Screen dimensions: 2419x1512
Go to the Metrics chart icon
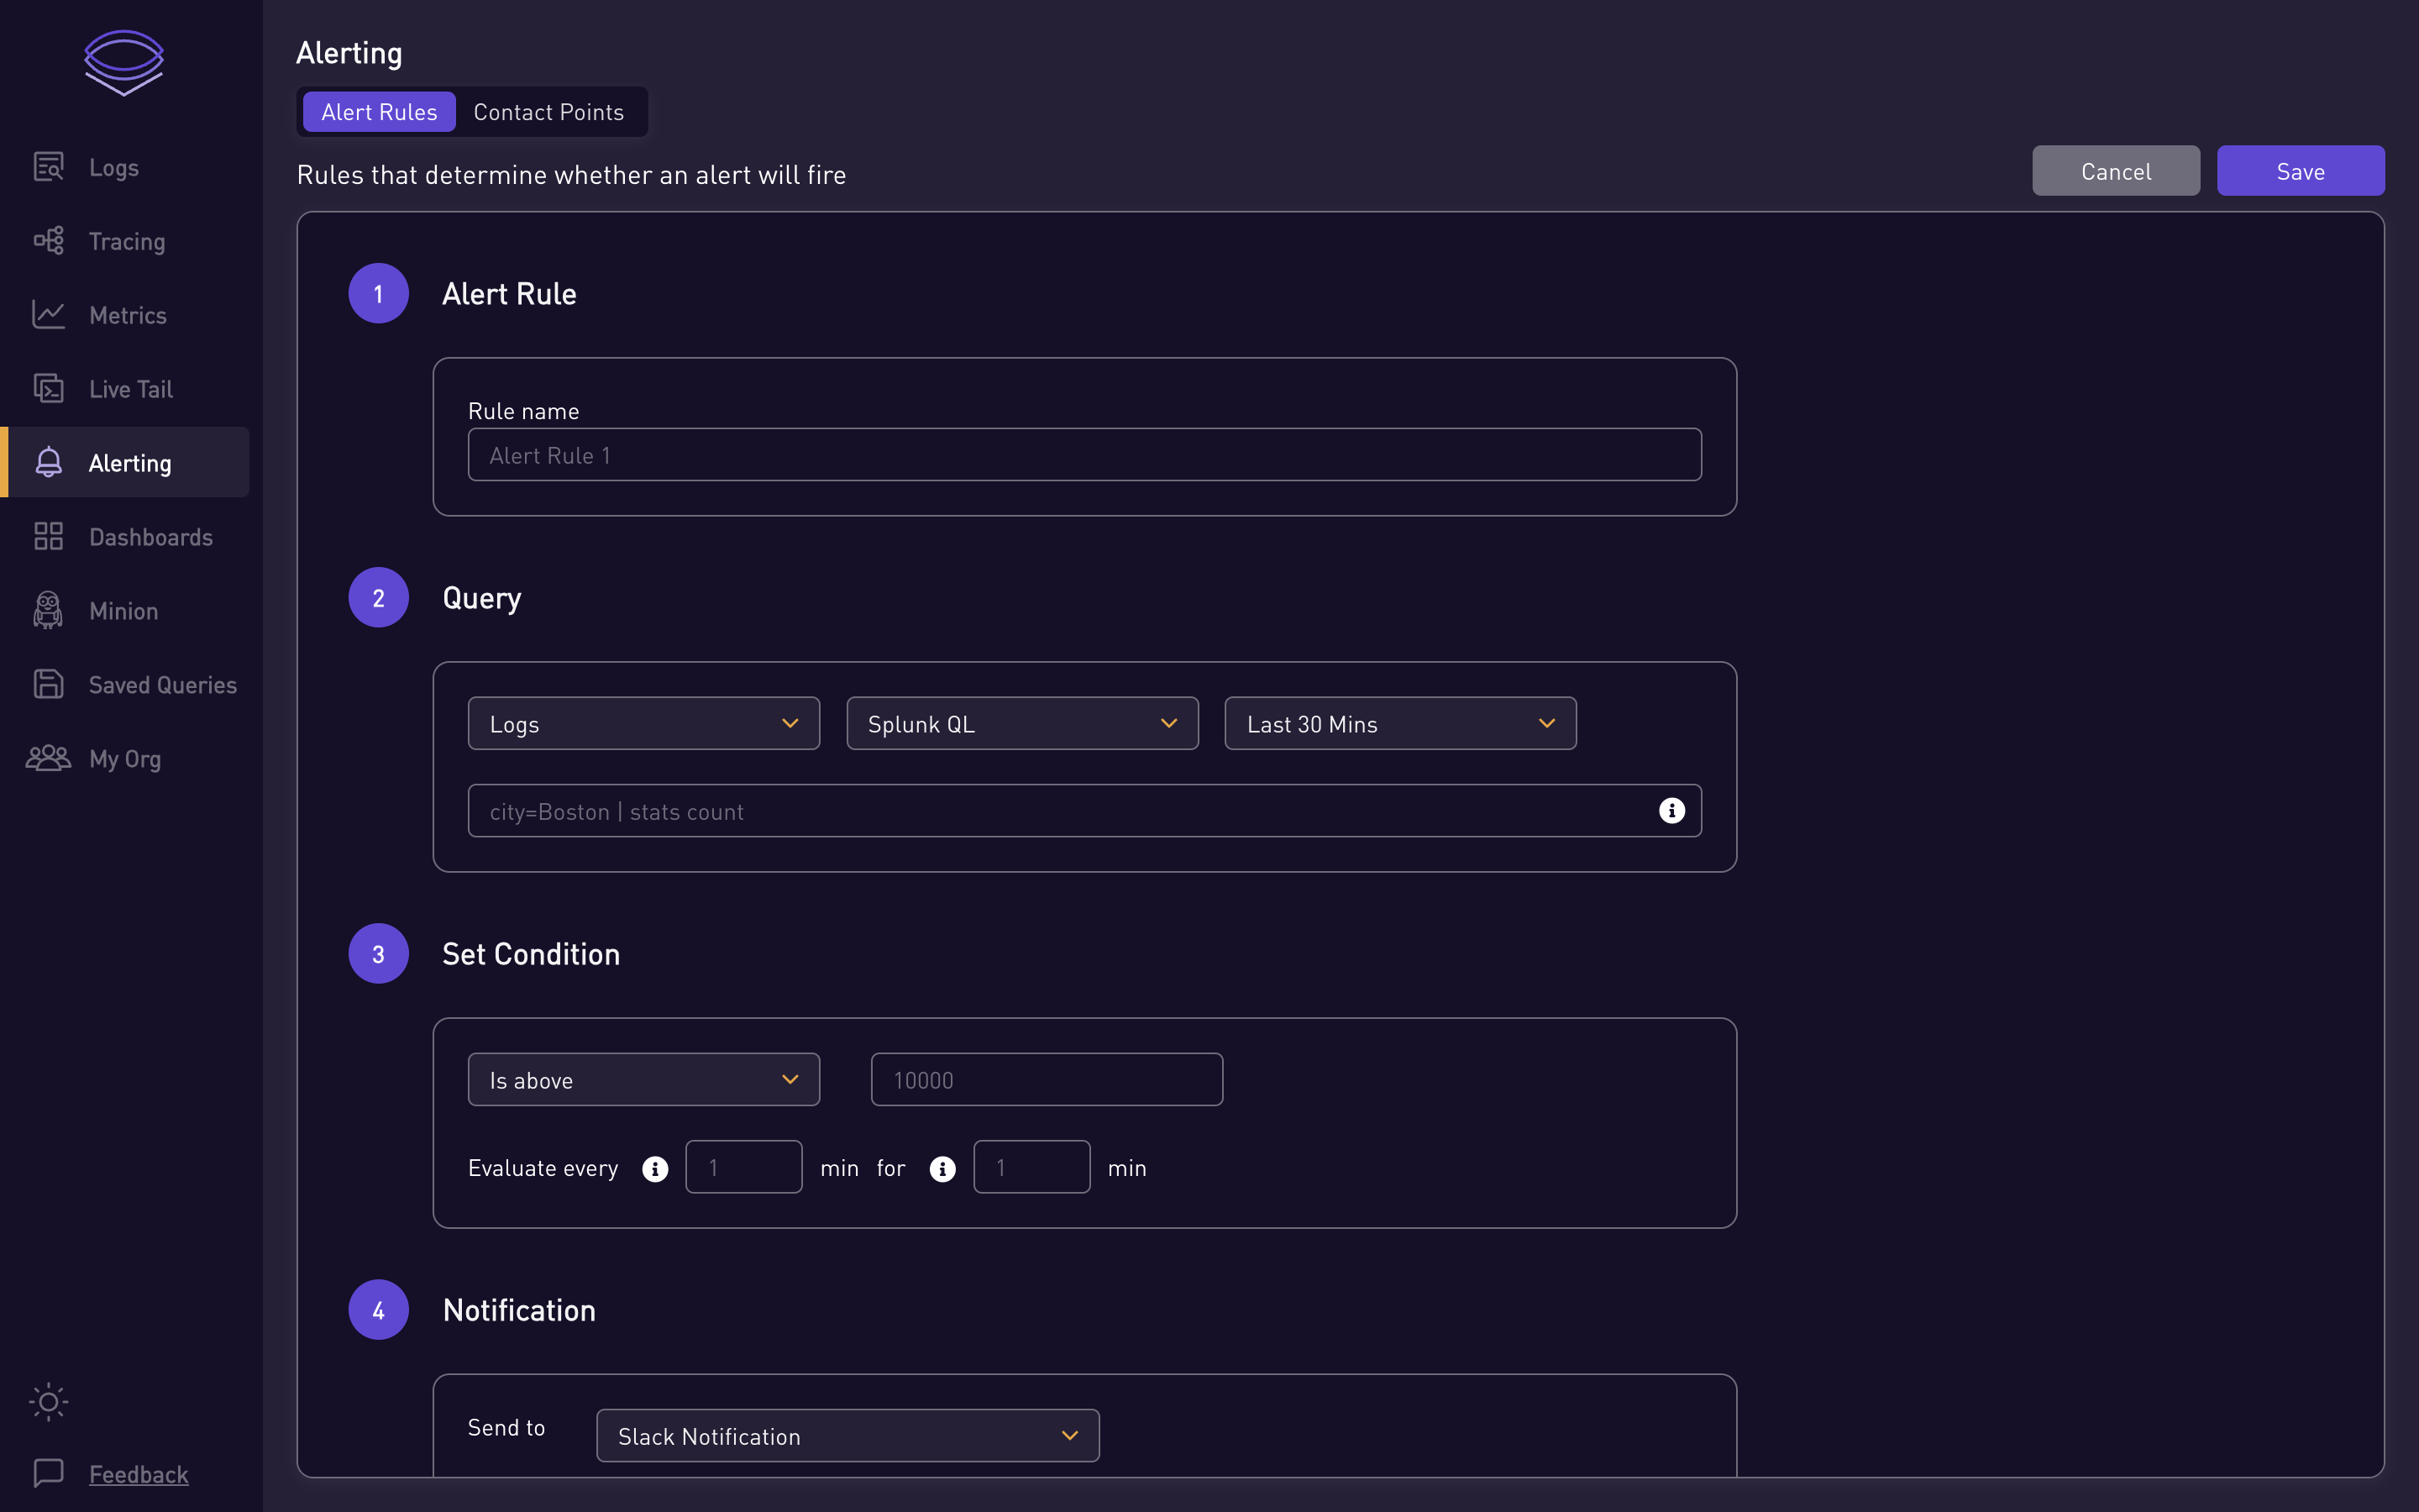point(48,315)
